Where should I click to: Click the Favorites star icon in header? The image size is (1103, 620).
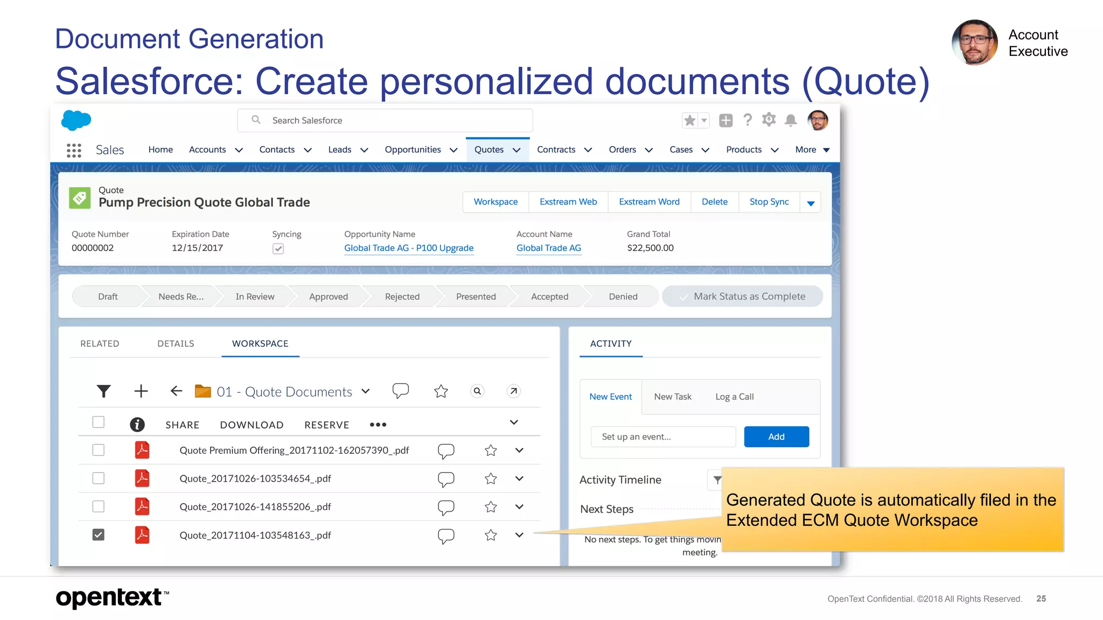(x=690, y=121)
